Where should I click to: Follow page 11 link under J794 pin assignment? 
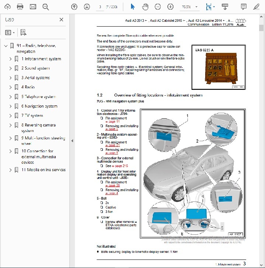pyautogui.click(x=113, y=122)
